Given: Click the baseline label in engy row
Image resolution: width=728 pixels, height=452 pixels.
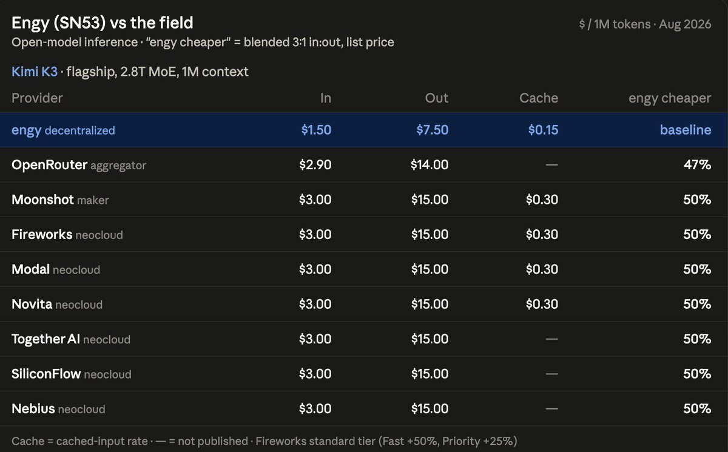Looking at the screenshot, I should tap(686, 130).
